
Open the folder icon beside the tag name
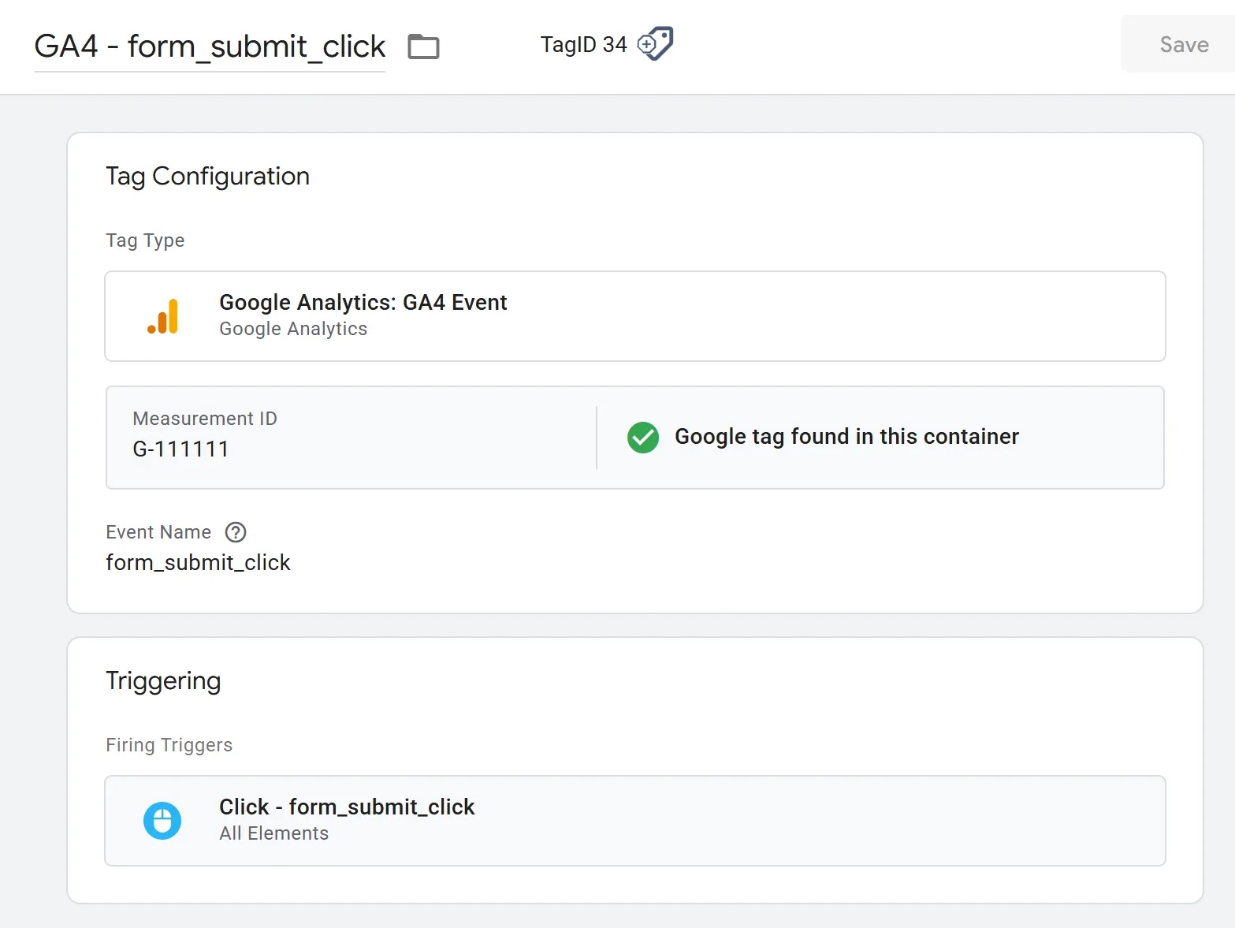point(423,47)
